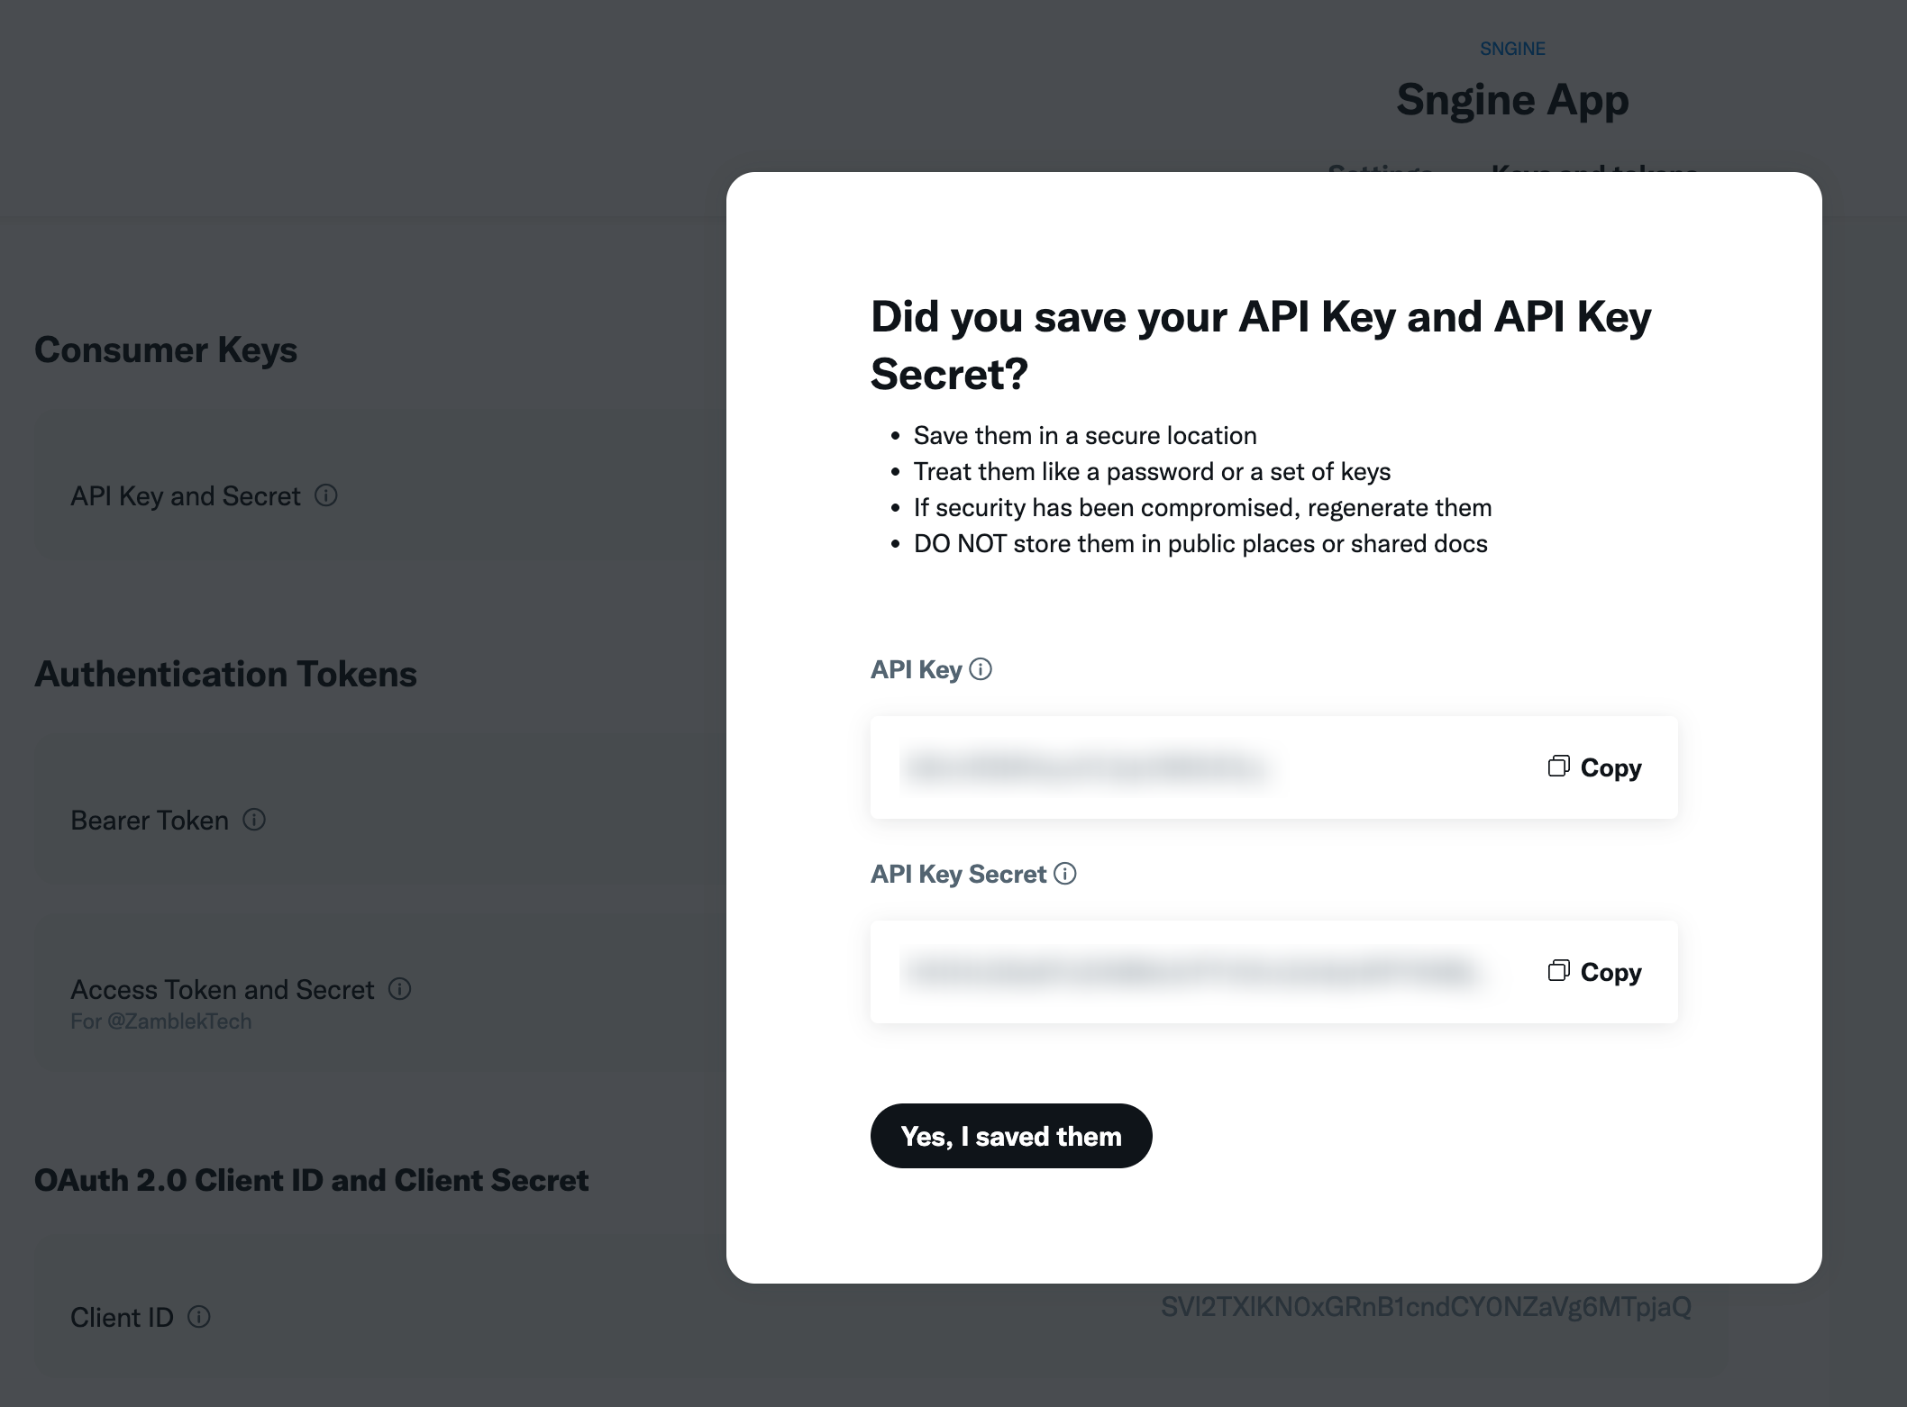Click the info icon beside Client ID
The width and height of the screenshot is (1907, 1407).
199,1317
